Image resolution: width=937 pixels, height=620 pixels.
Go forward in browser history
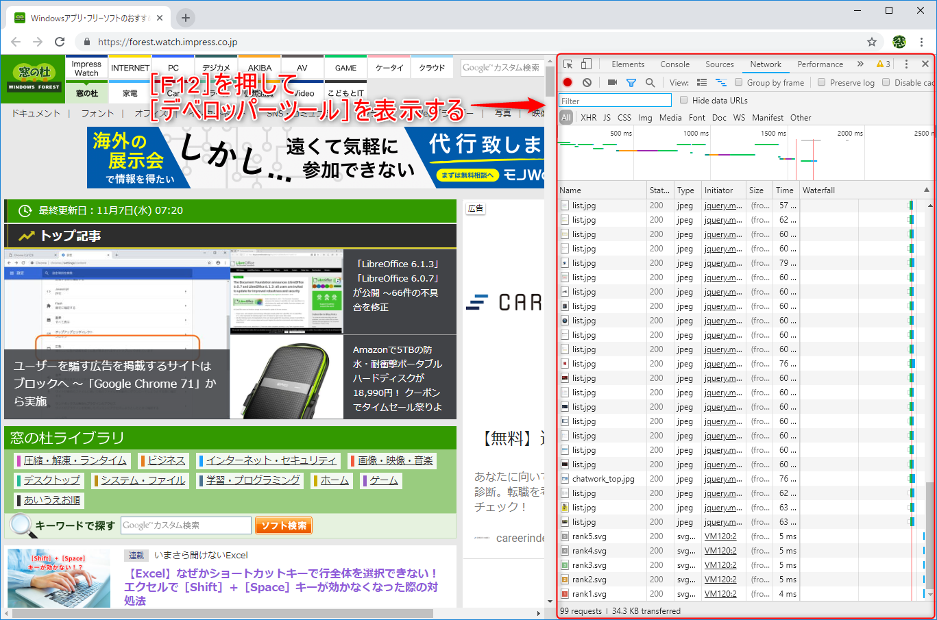(38, 42)
